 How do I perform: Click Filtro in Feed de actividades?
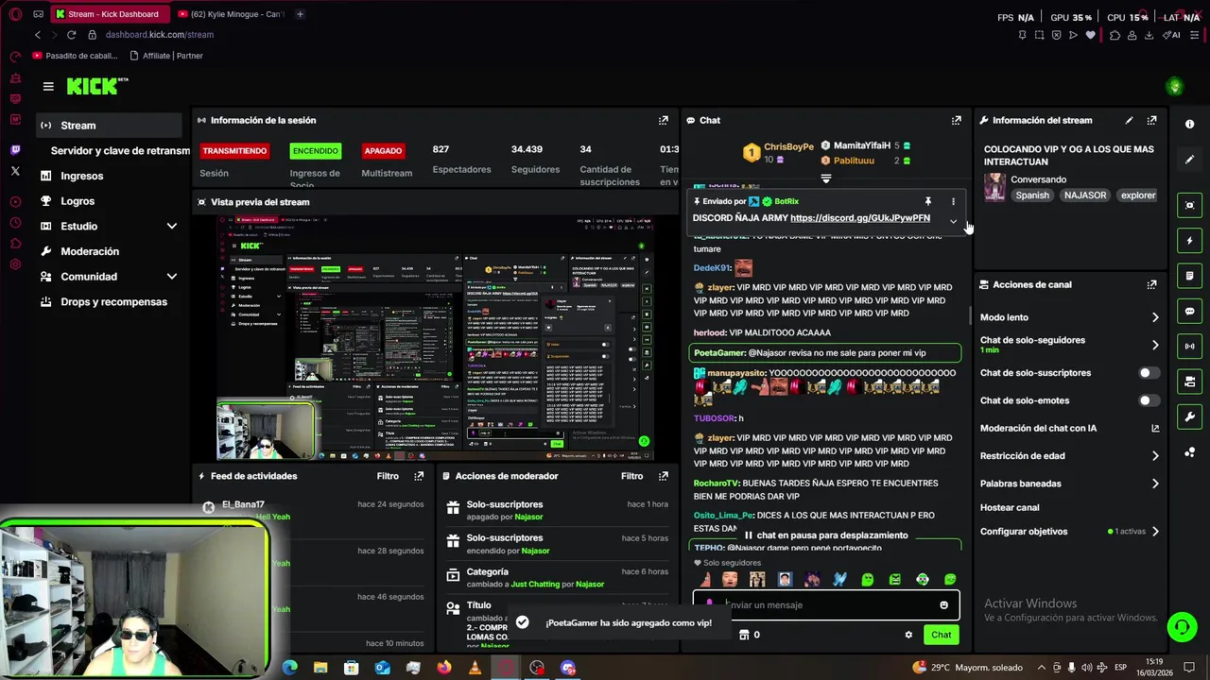(x=388, y=476)
